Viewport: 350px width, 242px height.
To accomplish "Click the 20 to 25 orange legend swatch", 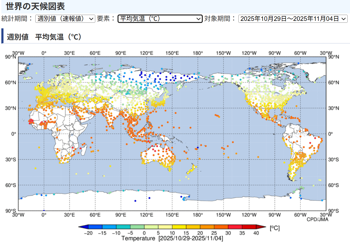I will [207, 227].
